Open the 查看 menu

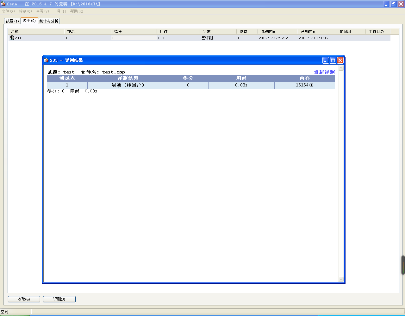(42, 11)
